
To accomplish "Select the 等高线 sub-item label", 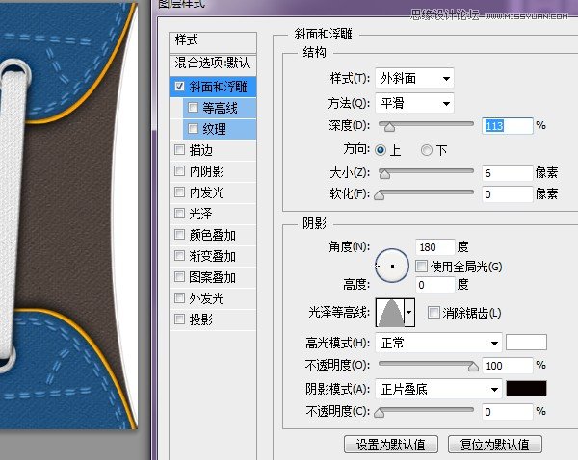I will pos(220,108).
